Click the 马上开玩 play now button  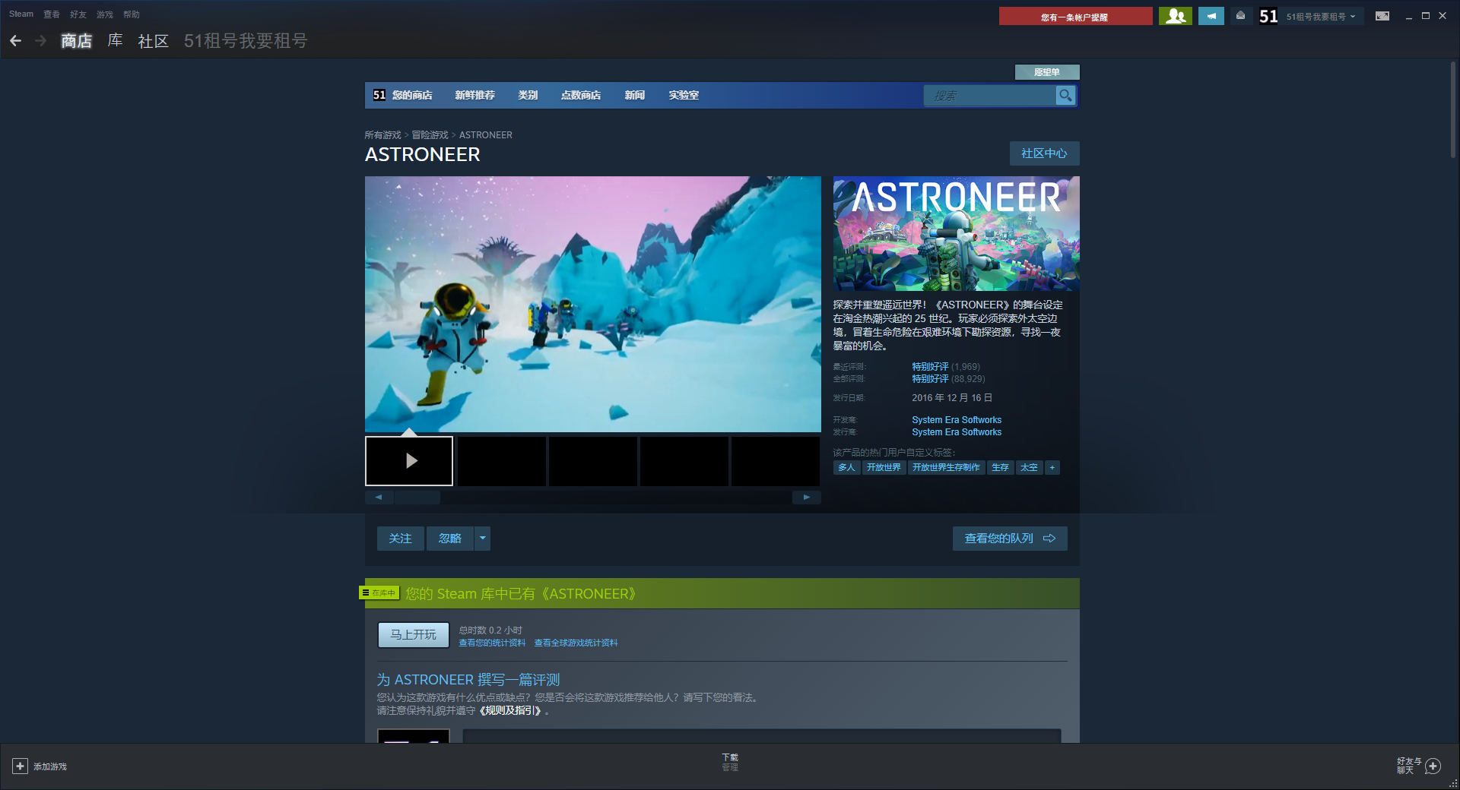(414, 635)
